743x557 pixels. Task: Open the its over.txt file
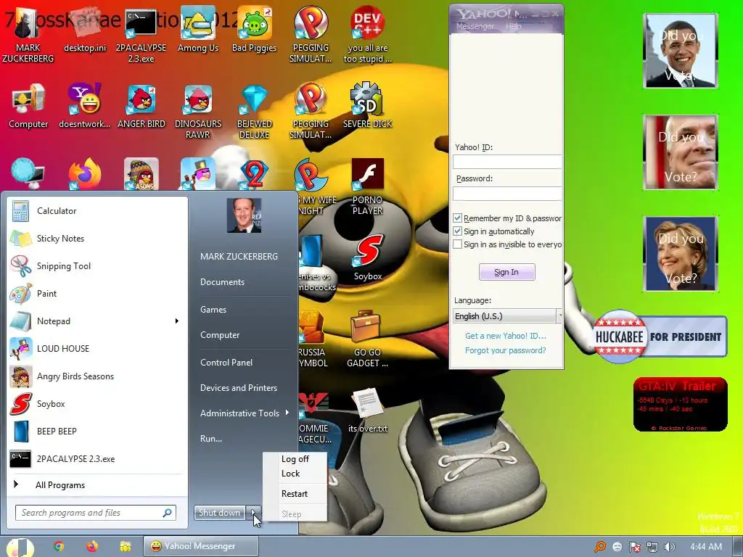point(367,410)
